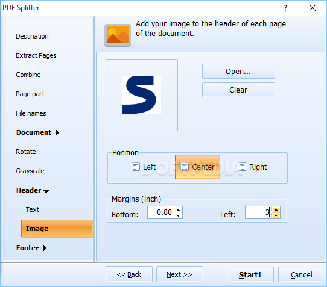Set image position to Right

pos(252,167)
